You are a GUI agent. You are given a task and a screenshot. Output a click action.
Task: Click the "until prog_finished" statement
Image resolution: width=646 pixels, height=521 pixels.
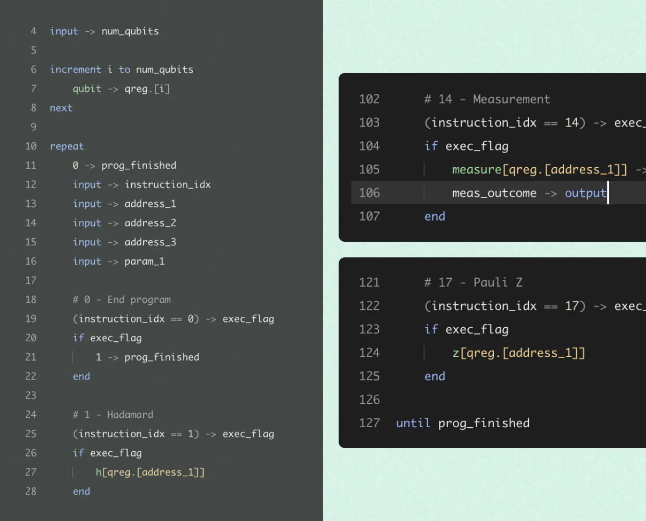(462, 423)
